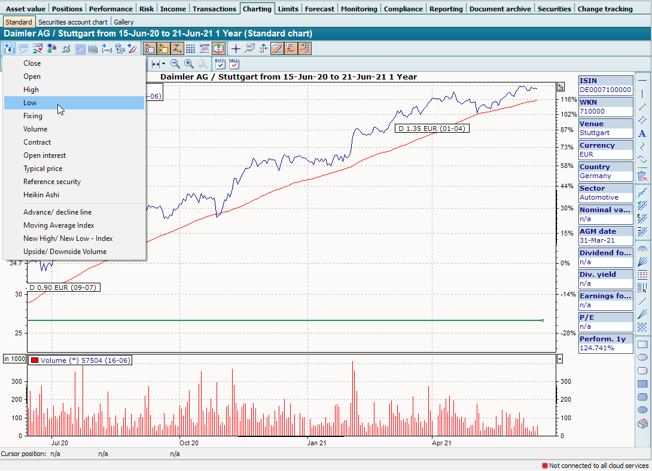Toggle the dividend 'D' markers button
The image size is (652, 471).
point(148,49)
